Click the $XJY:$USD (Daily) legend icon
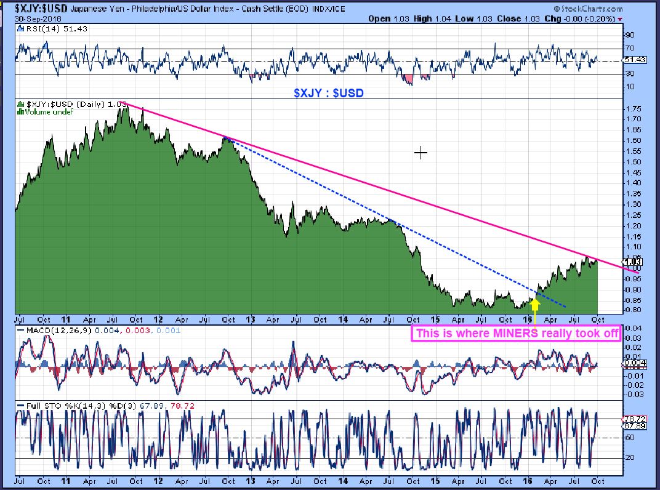 pos(19,104)
